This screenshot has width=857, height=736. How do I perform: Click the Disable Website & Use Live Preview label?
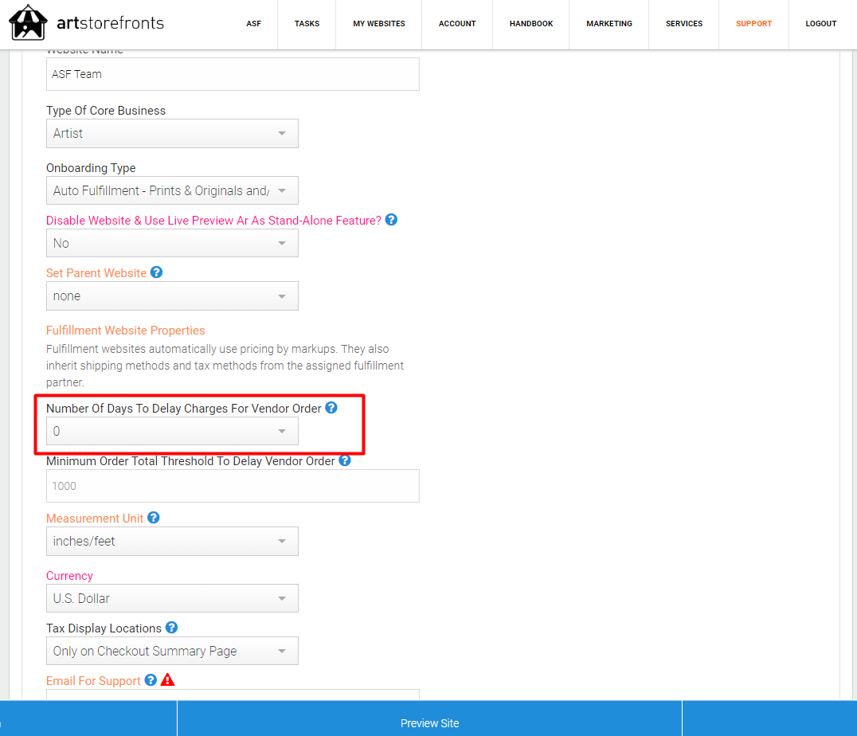[213, 221]
